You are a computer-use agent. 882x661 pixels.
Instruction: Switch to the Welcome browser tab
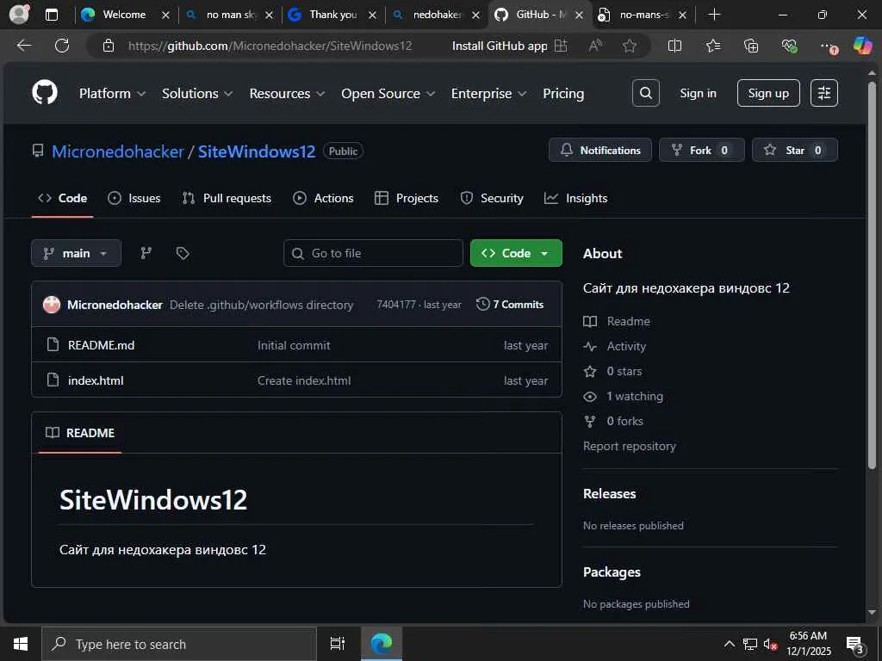coord(125,15)
